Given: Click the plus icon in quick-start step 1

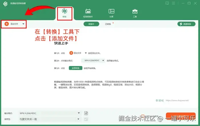Looking at the screenshot, I should 71,53.
